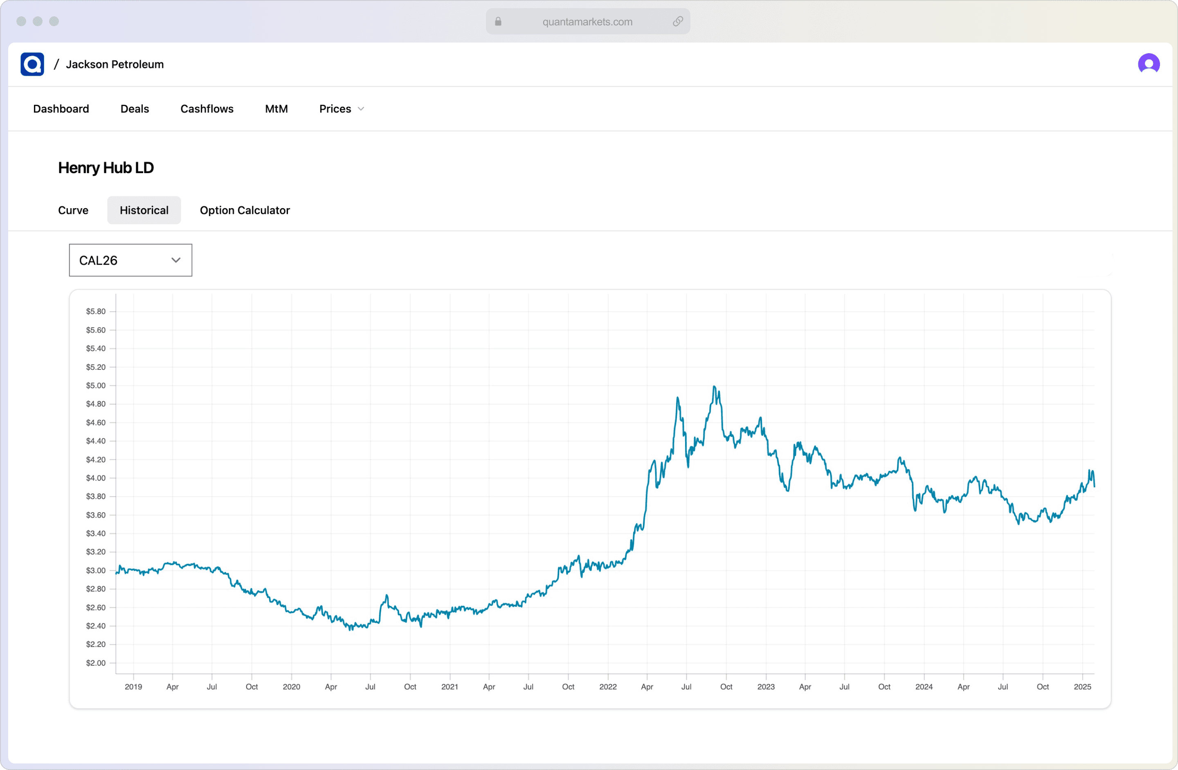Click the Quanta logo icon
The height and width of the screenshot is (770, 1178).
pyautogui.click(x=32, y=64)
